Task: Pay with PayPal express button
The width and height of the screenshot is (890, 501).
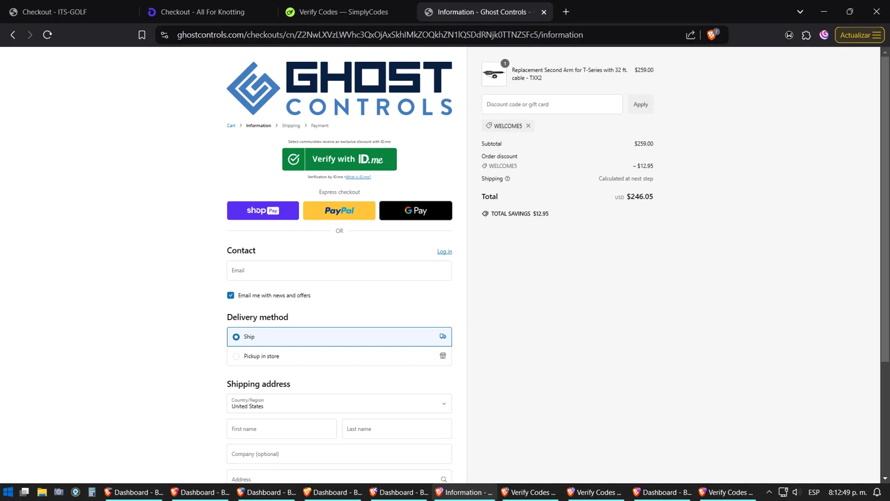Action: (x=339, y=211)
